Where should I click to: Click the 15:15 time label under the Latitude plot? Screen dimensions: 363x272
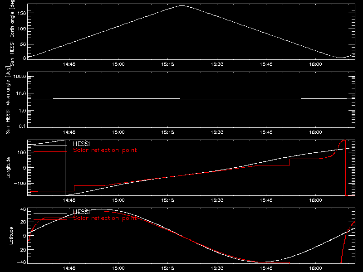tap(167, 268)
